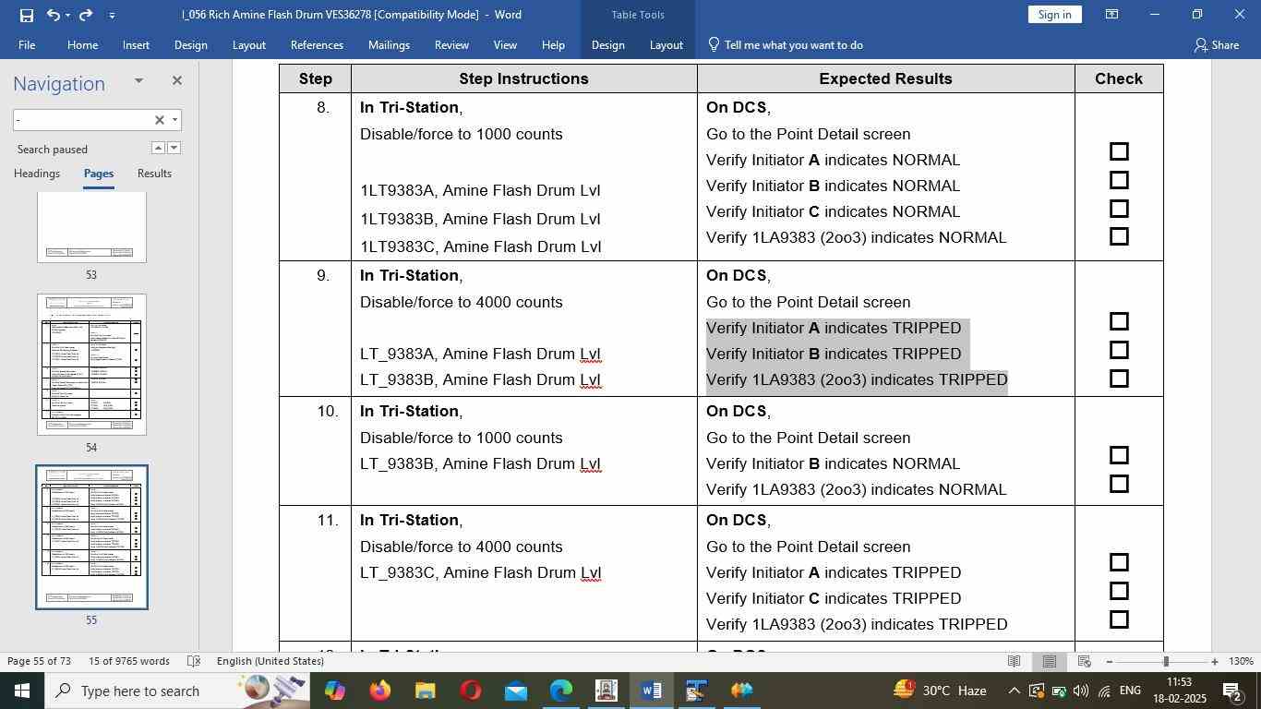Check box for step 8 Initiator A NORMAL

(1119, 151)
